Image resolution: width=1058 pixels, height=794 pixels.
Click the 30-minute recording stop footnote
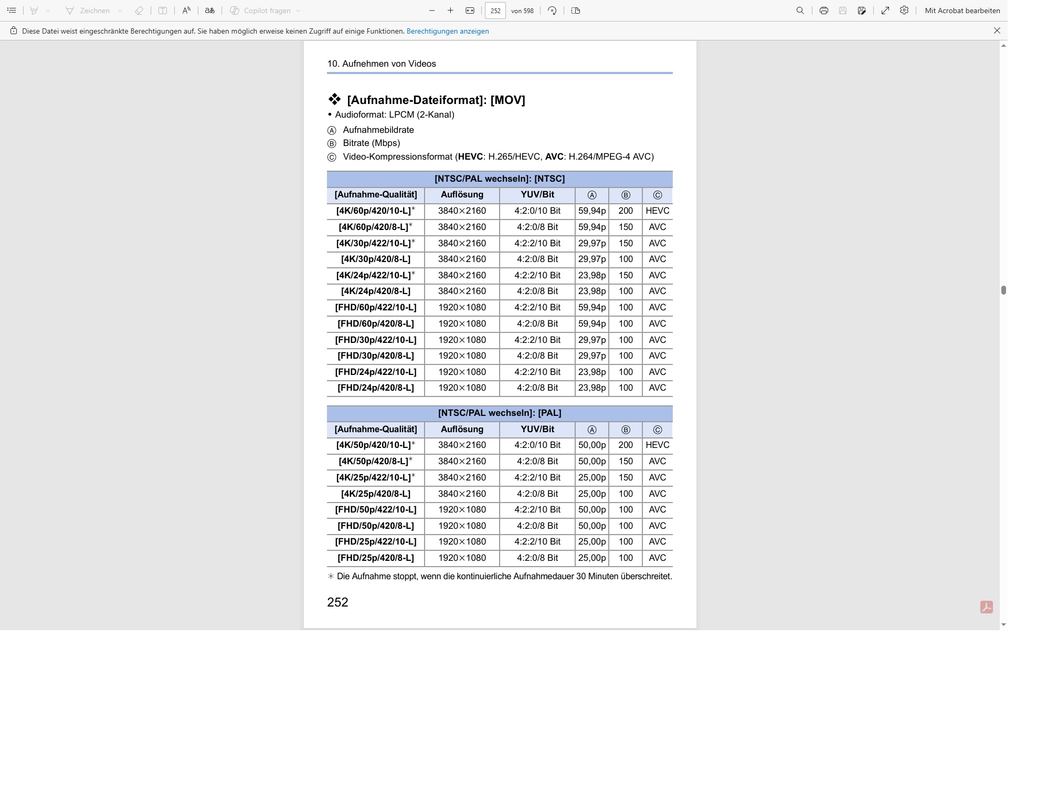point(500,577)
